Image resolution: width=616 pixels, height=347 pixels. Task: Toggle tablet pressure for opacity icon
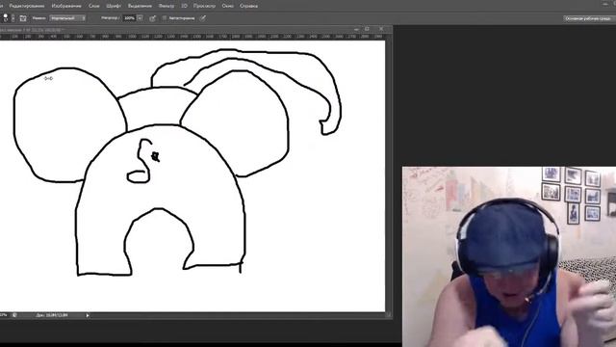point(153,18)
